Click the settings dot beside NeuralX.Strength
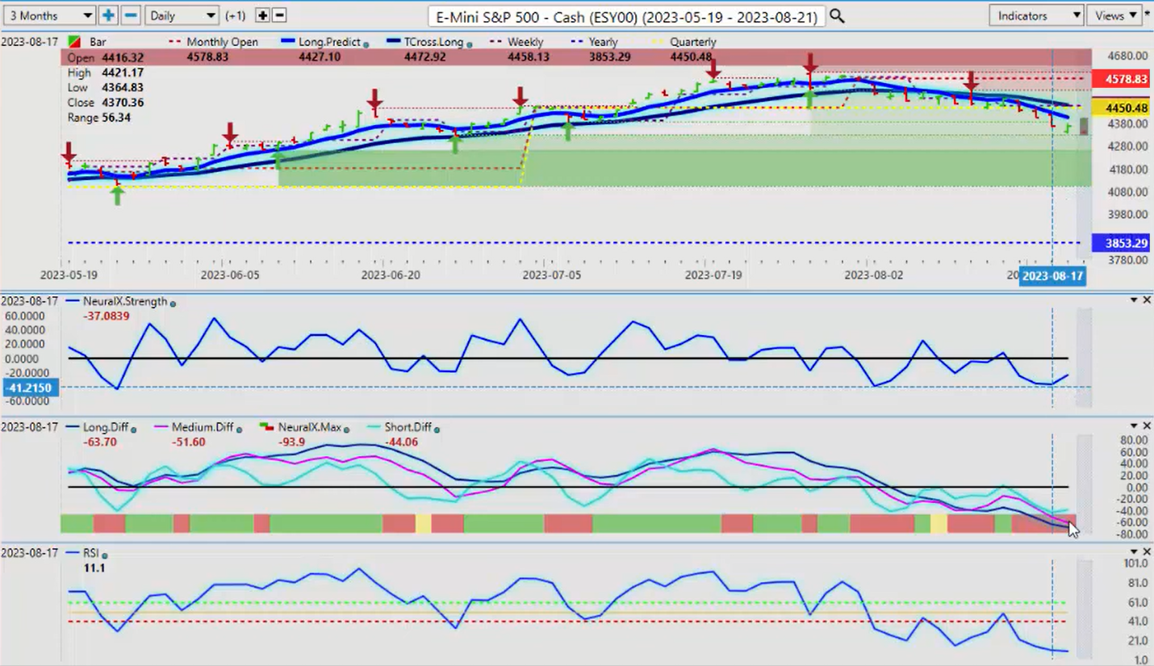This screenshot has width=1154, height=666. pyautogui.click(x=173, y=304)
